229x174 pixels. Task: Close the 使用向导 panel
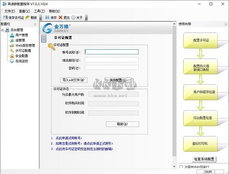(x=226, y=24)
